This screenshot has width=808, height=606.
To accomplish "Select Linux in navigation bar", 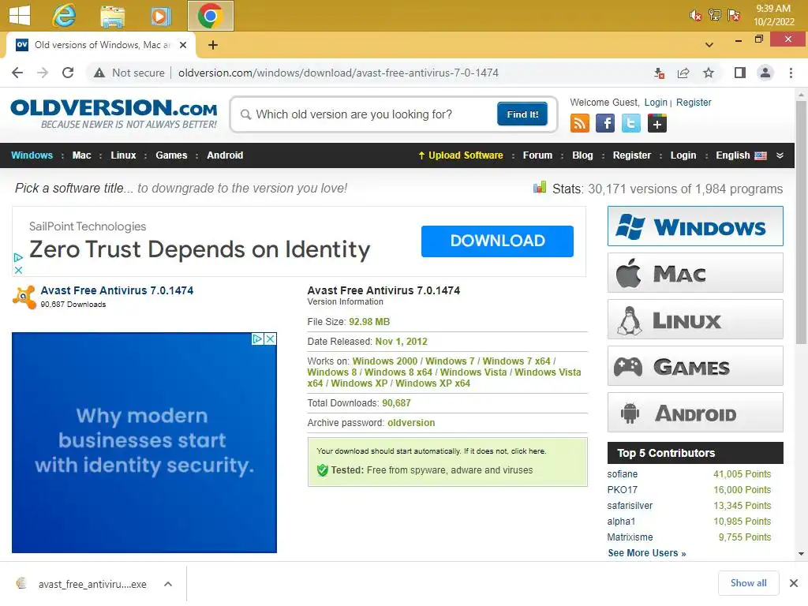I will pos(123,155).
